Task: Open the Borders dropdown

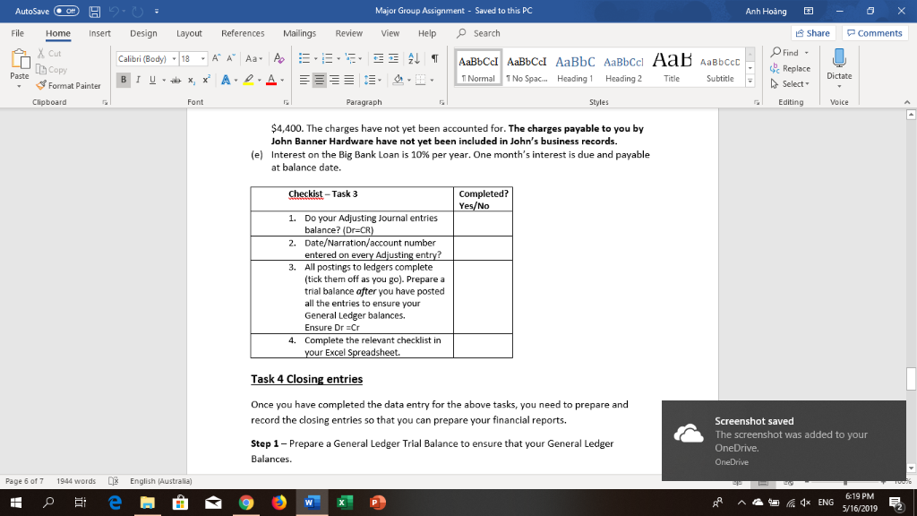Action: (432, 80)
